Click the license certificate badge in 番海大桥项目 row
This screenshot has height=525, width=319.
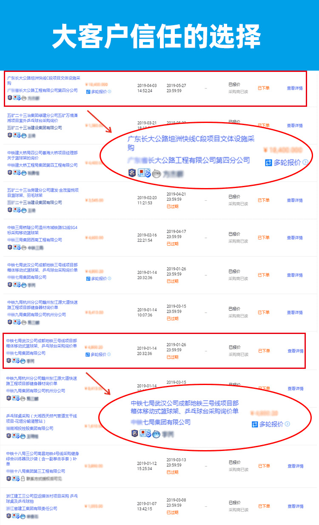click(x=17, y=173)
